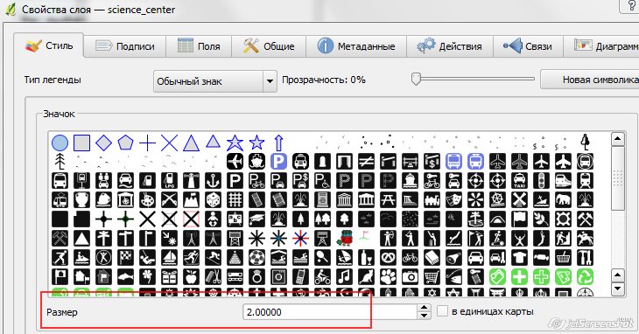Open the Общие tab
The image size is (639, 334).
point(270,46)
